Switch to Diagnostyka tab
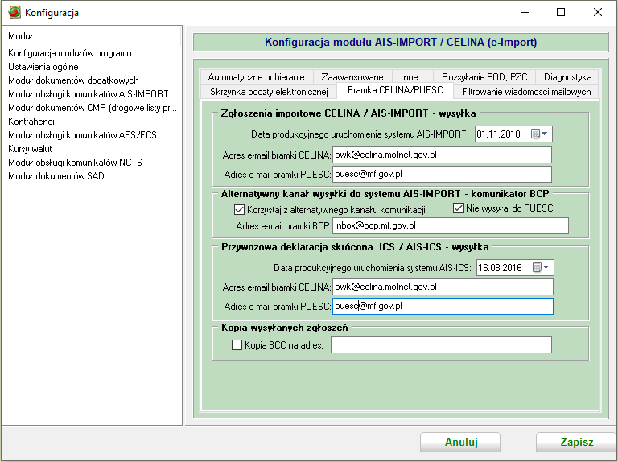This screenshot has width=618, height=462. 567,77
